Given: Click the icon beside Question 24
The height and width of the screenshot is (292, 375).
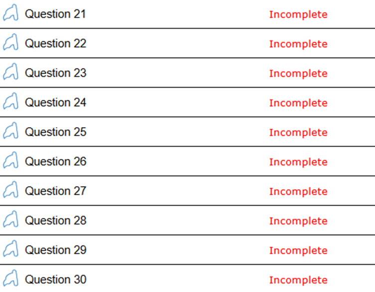Looking at the screenshot, I should [10, 102].
